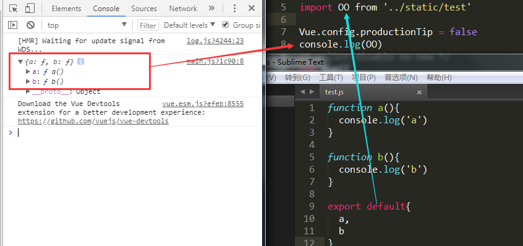Click line number 5 in main.js gutter

pyautogui.click(x=283, y=7)
